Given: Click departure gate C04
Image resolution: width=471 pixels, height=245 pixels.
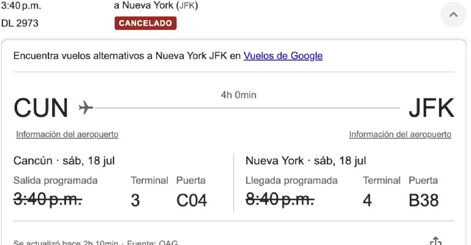Looking at the screenshot, I should click(x=191, y=200).
